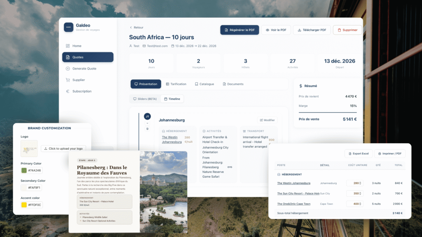
Task: Click the Galdeo logo icon
Action: pos(68,27)
